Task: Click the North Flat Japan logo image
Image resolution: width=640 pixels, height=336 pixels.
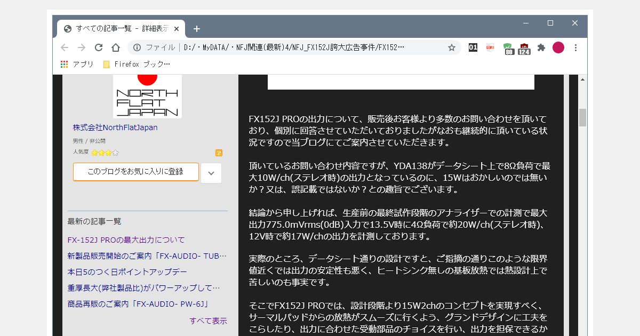Action: point(147,96)
